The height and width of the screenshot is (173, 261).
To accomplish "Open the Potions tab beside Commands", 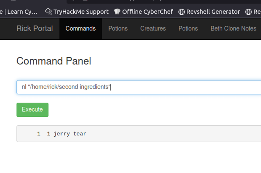I will tap(118, 29).
